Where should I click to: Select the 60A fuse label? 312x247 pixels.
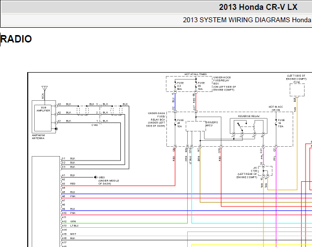(179, 89)
